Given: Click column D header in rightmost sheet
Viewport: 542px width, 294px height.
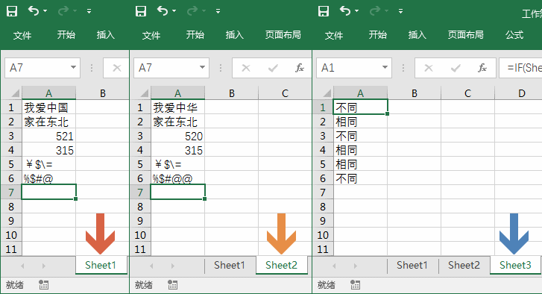Looking at the screenshot, I should tap(521, 93).
